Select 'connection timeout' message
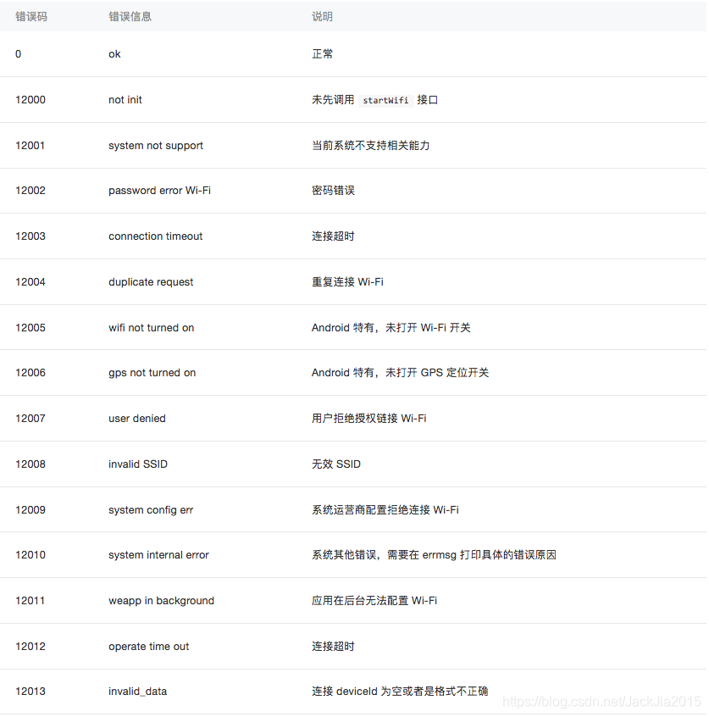709x717 pixels. click(x=155, y=236)
